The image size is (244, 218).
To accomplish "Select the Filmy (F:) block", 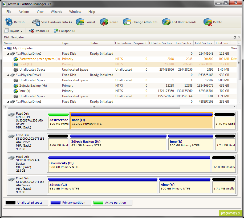I will point(185,185).
